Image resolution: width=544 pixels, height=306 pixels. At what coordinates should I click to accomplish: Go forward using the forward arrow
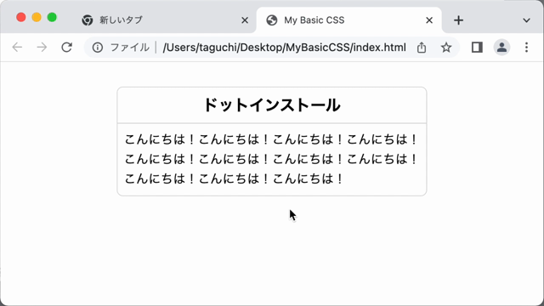coord(42,48)
